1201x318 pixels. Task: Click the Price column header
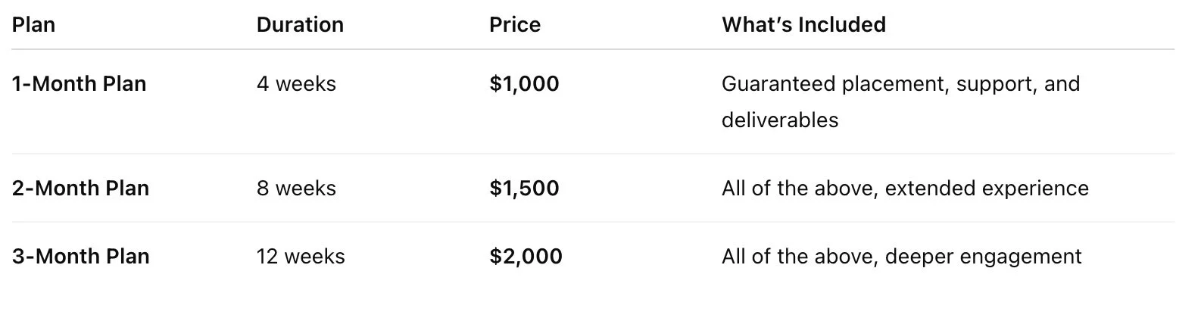515,25
